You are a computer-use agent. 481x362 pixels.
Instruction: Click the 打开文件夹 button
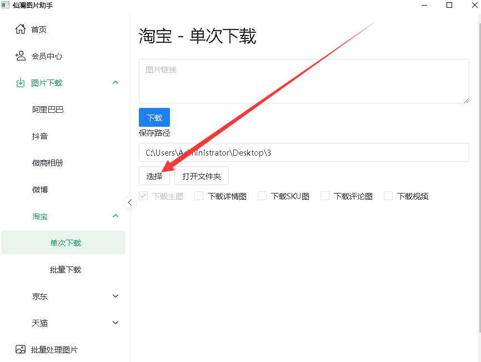coord(202,176)
